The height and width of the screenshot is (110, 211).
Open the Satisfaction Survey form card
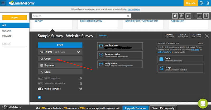pyautogui.click(x=98, y=24)
